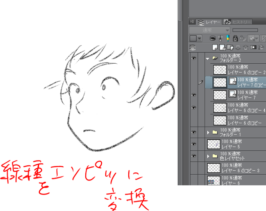Click the フォルダー 2 folder icon
The width and height of the screenshot is (266, 211).
tap(215, 58)
